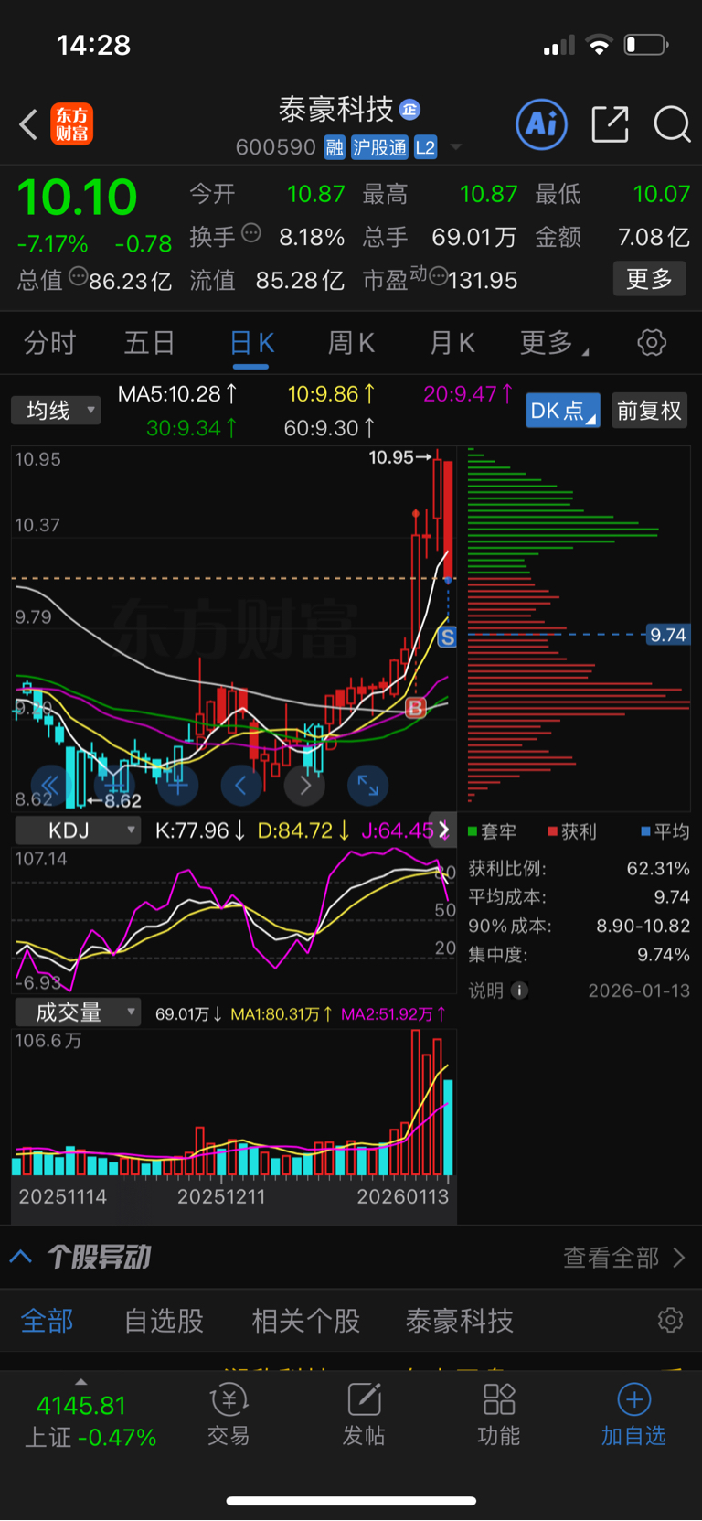Expand dropdown arrow next to stock code

pos(456,147)
